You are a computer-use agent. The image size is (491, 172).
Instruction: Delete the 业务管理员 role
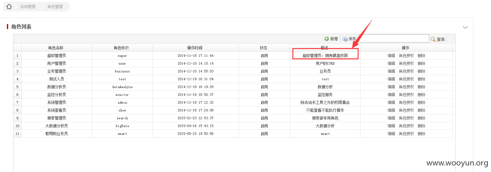(421, 71)
